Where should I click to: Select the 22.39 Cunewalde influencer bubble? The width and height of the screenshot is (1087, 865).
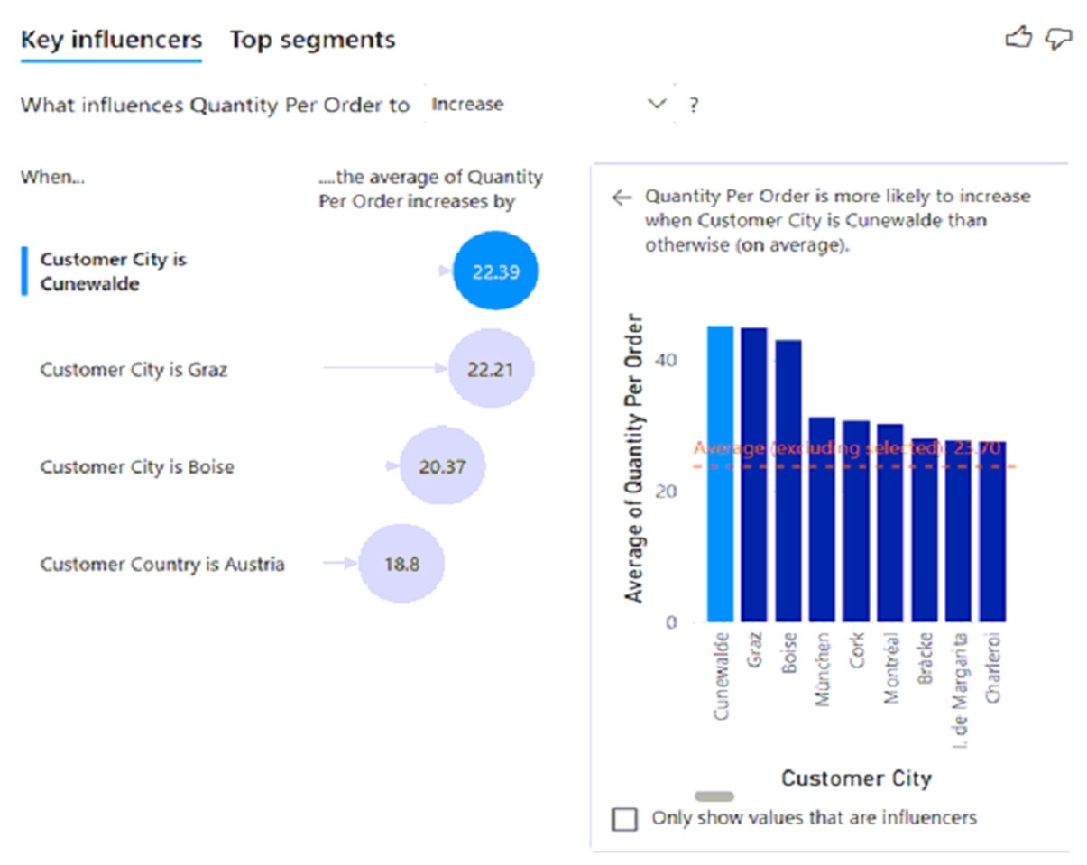[x=495, y=271]
